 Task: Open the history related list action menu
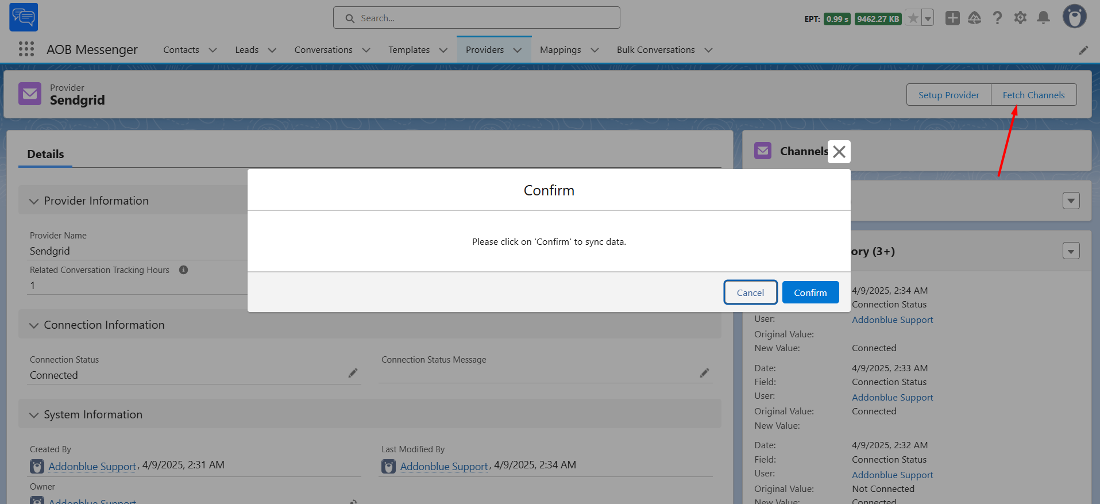tap(1071, 251)
